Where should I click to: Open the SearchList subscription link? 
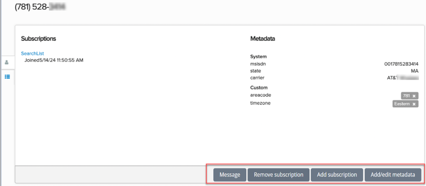33,53
